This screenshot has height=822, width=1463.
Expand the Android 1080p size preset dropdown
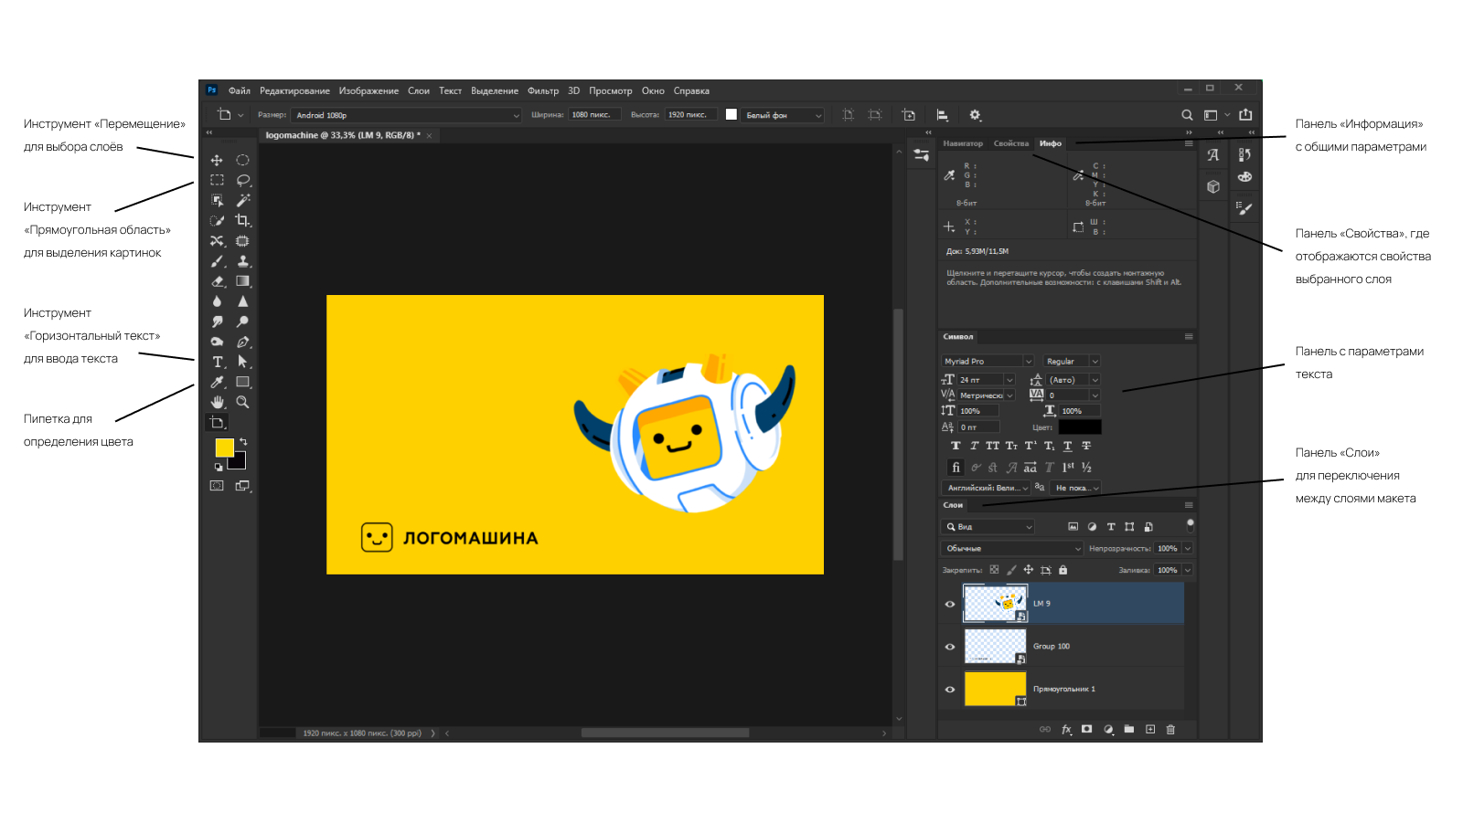click(407, 115)
